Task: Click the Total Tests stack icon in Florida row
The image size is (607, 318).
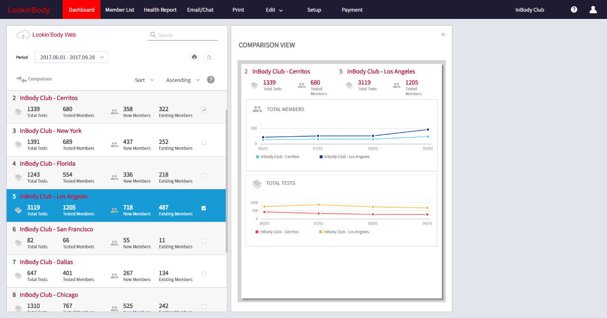Action: click(x=18, y=177)
